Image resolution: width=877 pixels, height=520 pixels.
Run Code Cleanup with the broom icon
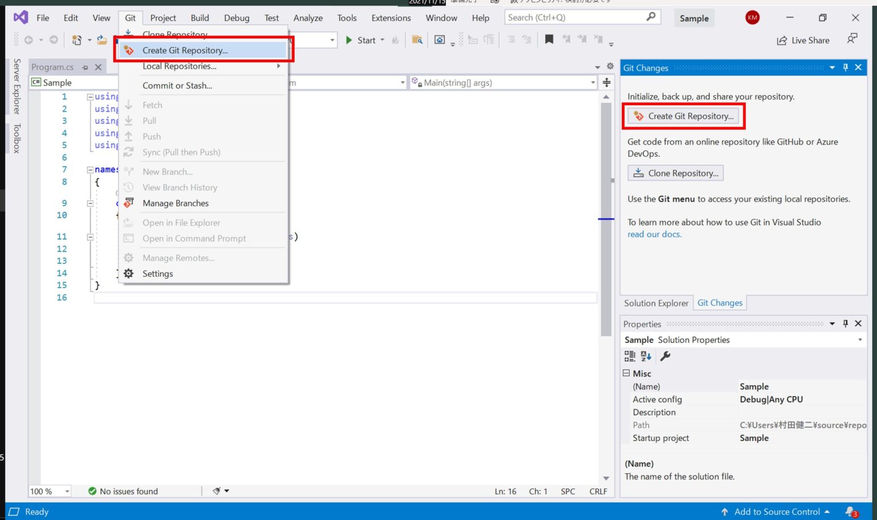tap(216, 491)
